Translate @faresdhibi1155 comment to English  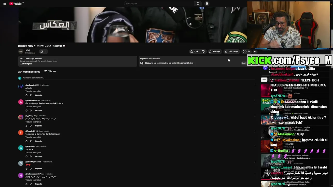(33, 137)
